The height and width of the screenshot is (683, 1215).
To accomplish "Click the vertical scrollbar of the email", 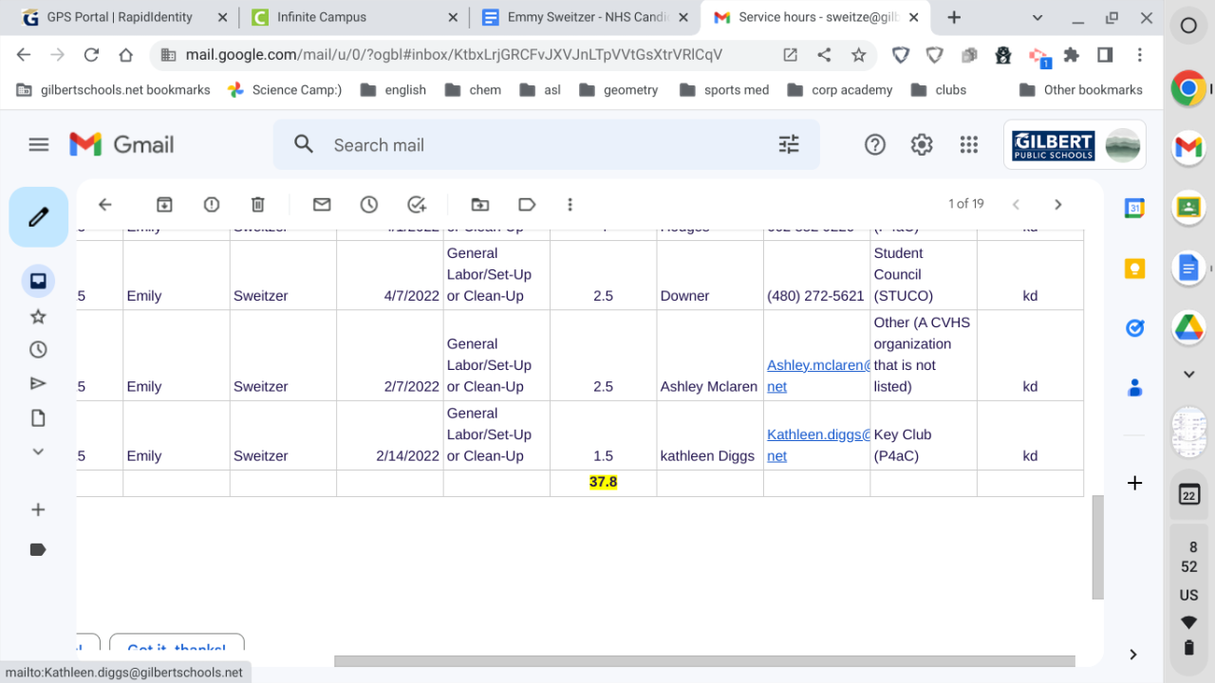I will pyautogui.click(x=1098, y=547).
